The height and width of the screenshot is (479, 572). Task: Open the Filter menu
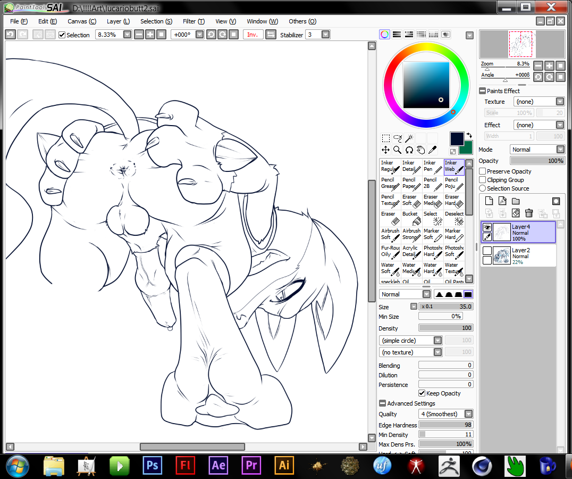click(x=194, y=21)
